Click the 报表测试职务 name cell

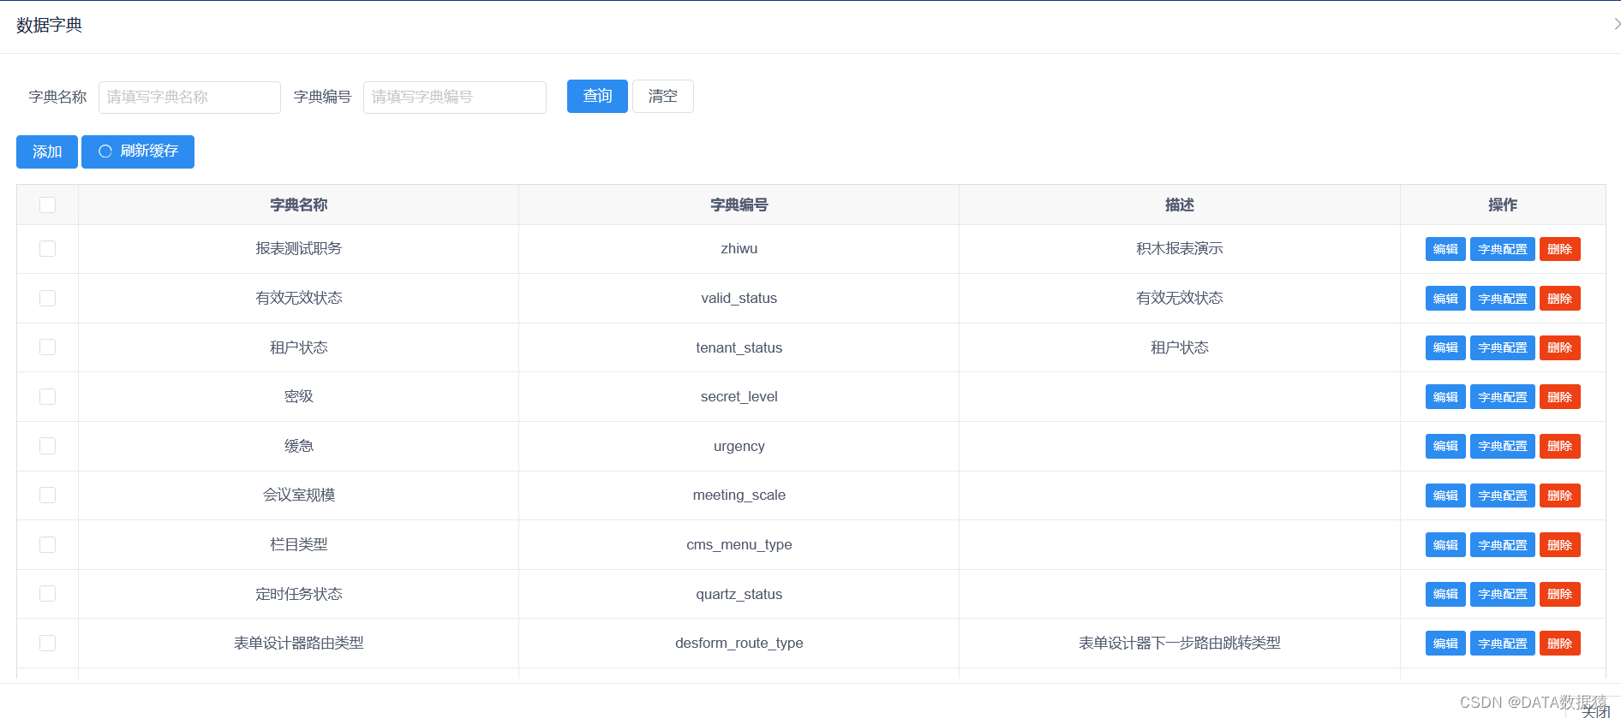(x=299, y=249)
